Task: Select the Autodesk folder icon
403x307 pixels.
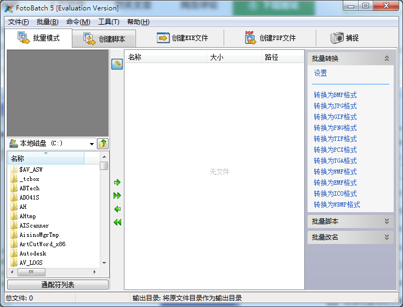Action: tap(14, 253)
